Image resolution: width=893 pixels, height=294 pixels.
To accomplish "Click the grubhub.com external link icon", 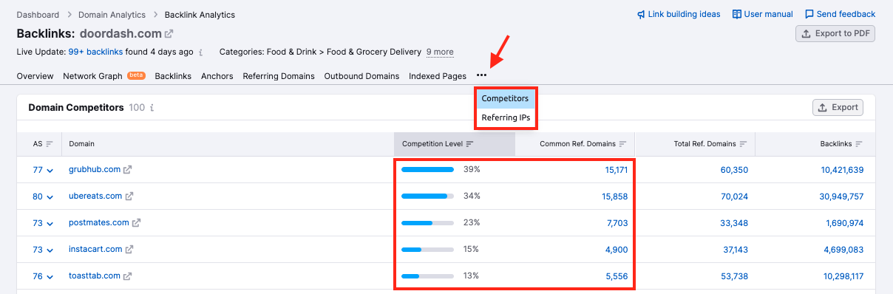I will click(x=128, y=170).
